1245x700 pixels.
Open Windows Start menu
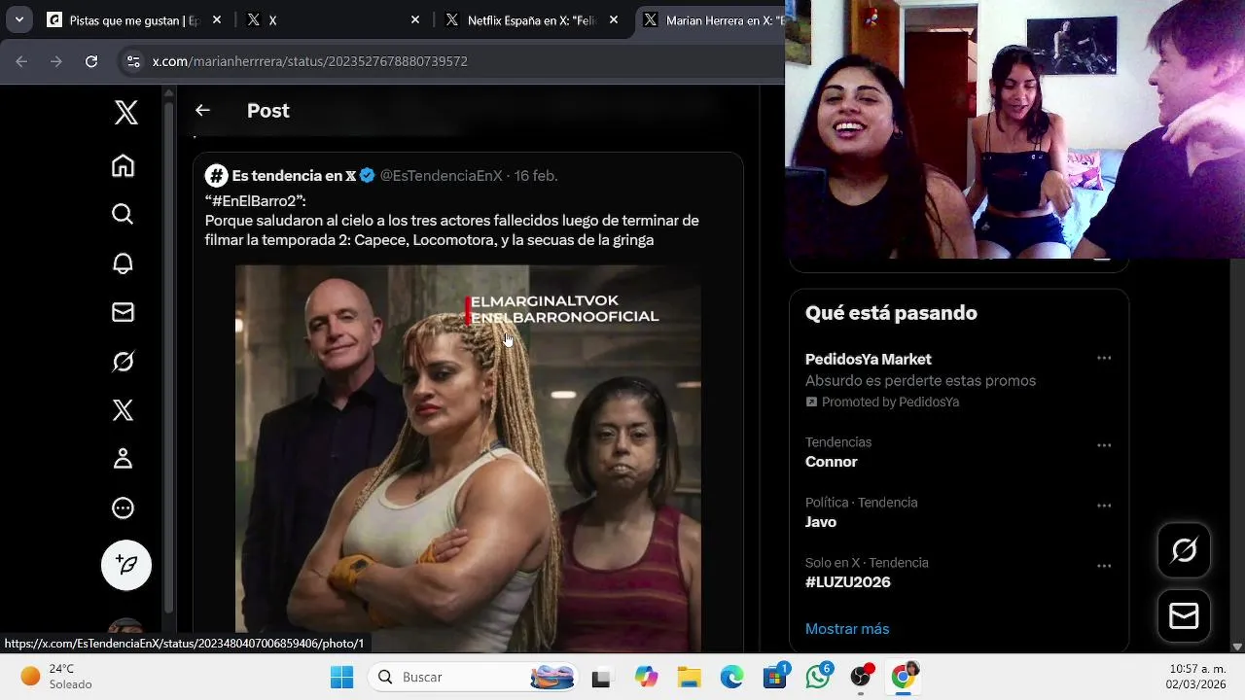[341, 677]
